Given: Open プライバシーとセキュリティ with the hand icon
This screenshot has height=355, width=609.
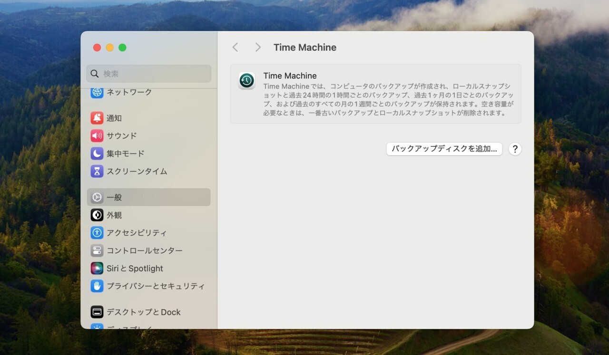Looking at the screenshot, I should pyautogui.click(x=97, y=286).
